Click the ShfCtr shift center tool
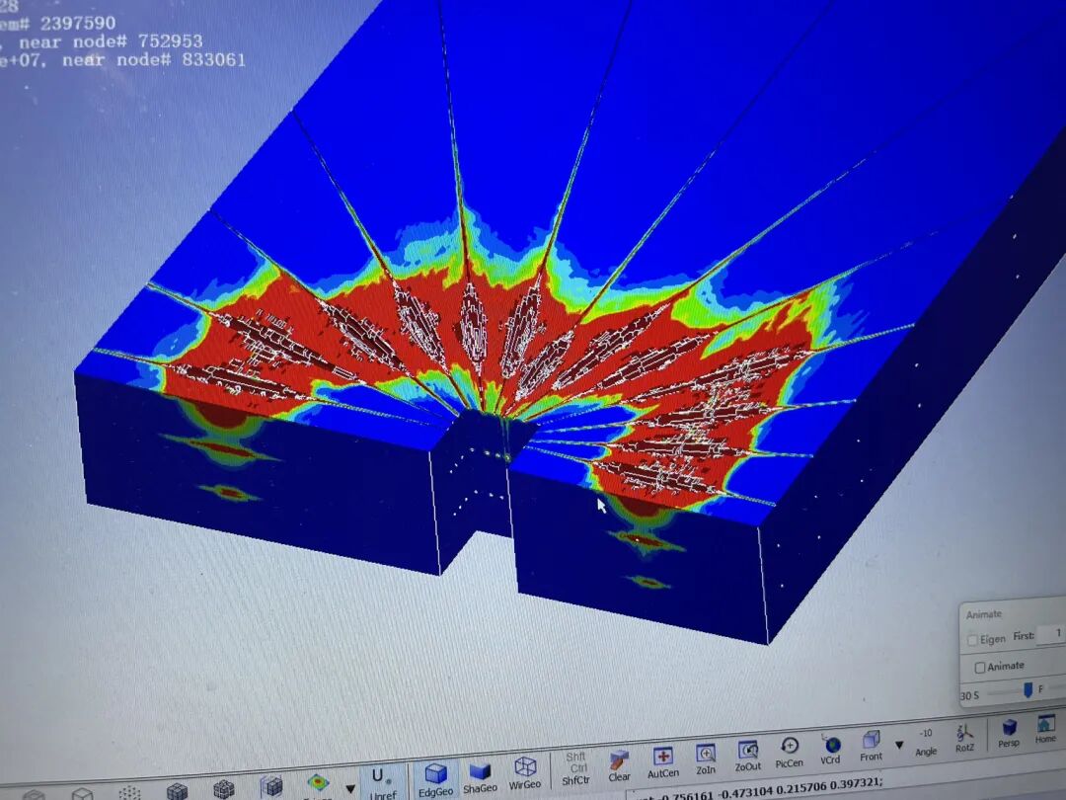 tap(575, 768)
